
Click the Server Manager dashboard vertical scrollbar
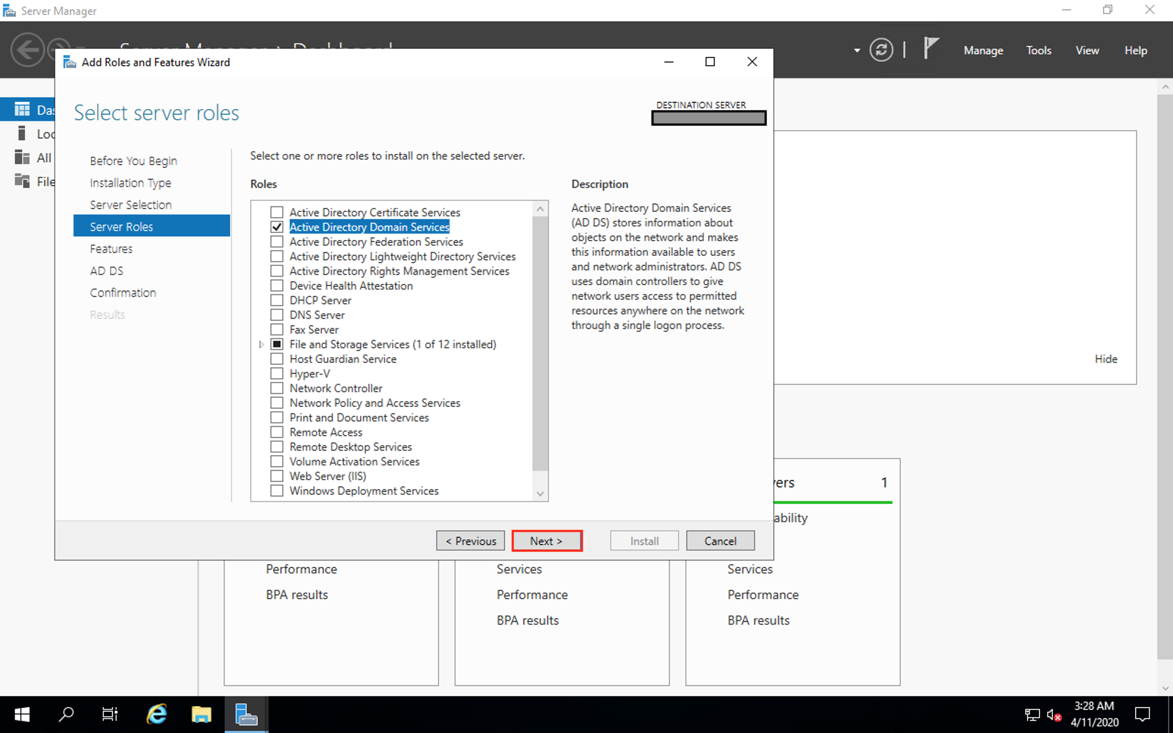coord(1164,377)
